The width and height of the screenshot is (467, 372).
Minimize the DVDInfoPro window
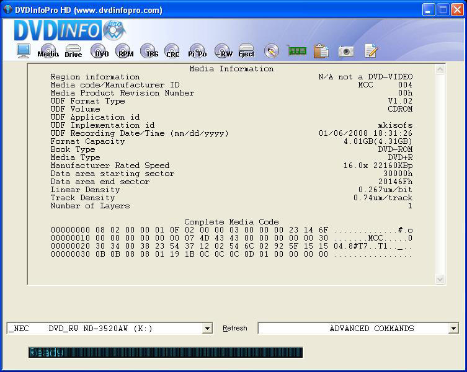click(429, 10)
